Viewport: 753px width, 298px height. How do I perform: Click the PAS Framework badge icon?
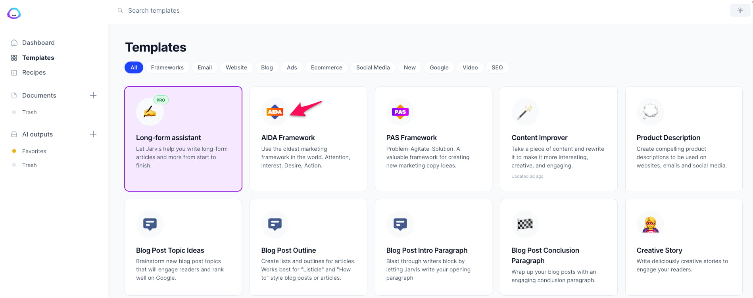(400, 112)
